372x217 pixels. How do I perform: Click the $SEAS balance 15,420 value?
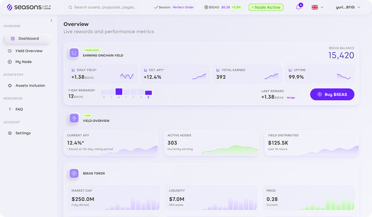(341, 56)
